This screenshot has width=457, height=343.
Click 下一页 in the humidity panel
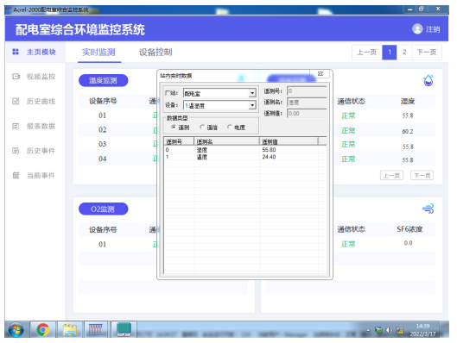click(x=422, y=176)
